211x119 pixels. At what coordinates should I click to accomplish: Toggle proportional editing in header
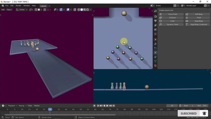(45, 10)
